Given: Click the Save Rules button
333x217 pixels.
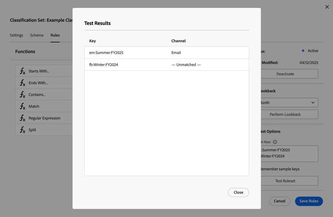Looking at the screenshot, I should [x=309, y=201].
